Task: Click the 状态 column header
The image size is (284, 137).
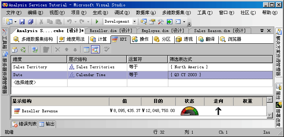Action: click(x=190, y=101)
